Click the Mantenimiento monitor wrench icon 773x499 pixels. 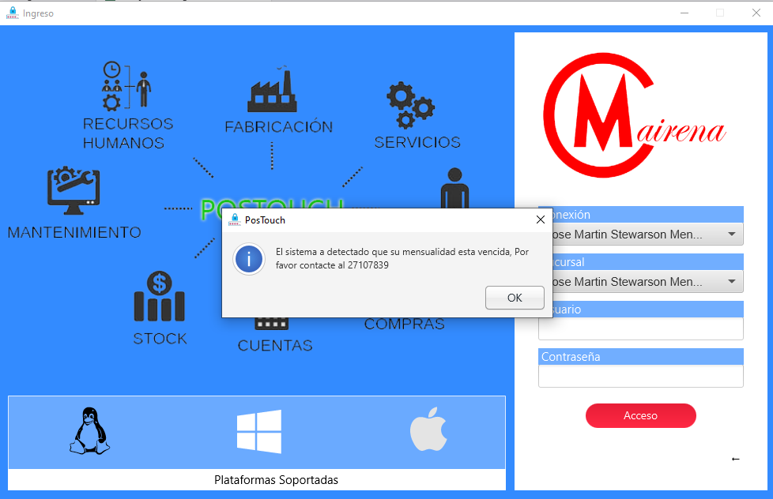point(74,191)
